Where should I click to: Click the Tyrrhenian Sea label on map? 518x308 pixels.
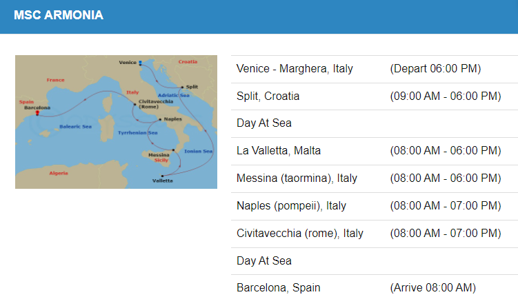click(138, 133)
